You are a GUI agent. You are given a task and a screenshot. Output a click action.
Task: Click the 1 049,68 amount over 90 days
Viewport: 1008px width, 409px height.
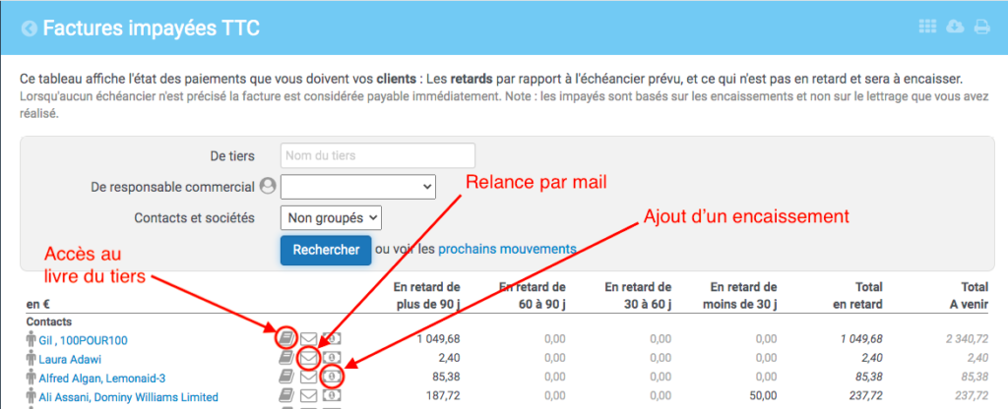click(x=438, y=338)
